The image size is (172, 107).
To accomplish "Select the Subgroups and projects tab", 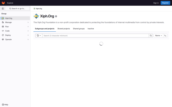I will pos(45,29).
